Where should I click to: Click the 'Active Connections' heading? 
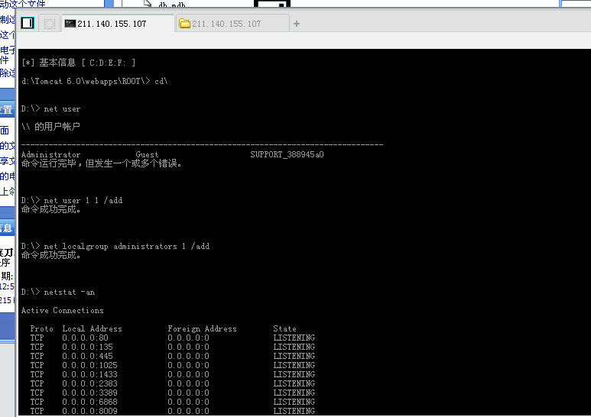tap(63, 311)
